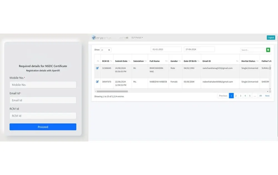Image resolution: width=278 pixels, height=175 pixels.
Task: Click the email ramchandranag525@gmail.com
Action: tap(217, 68)
